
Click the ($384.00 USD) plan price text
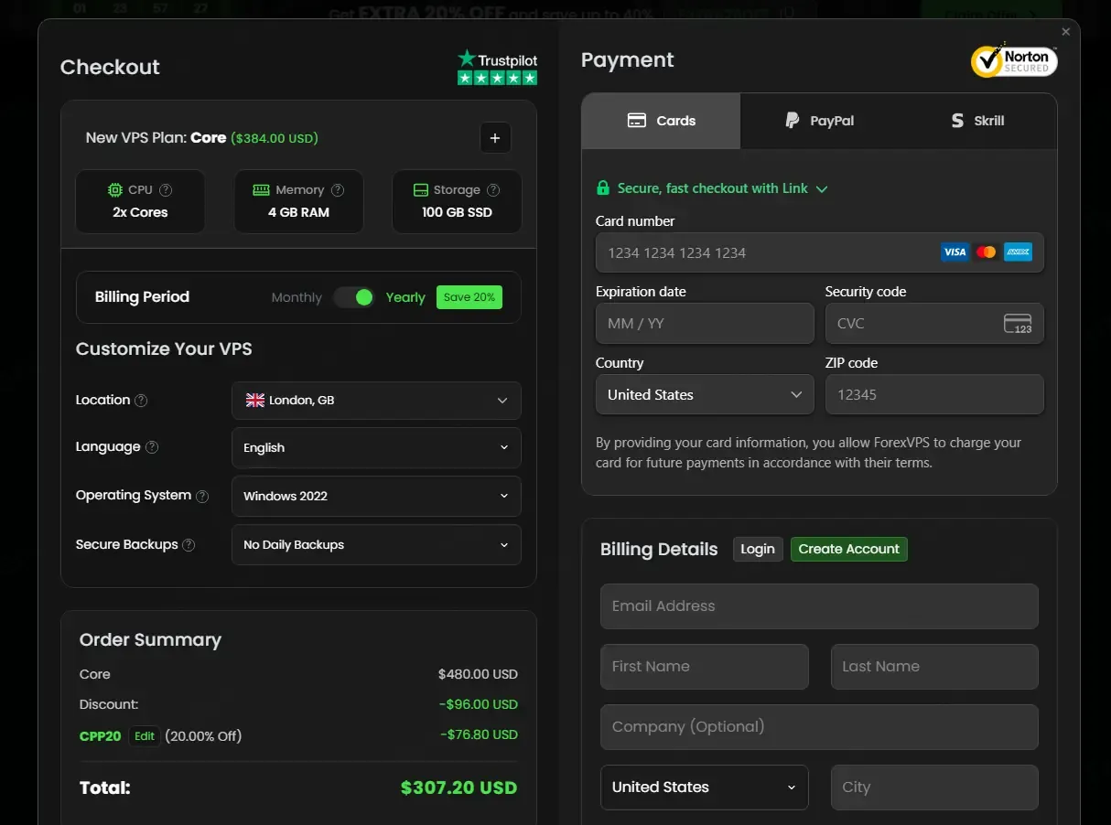pyautogui.click(x=275, y=138)
